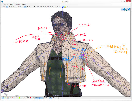
Task: Click the four-arrow move view icon
Action: [x=122, y=10]
